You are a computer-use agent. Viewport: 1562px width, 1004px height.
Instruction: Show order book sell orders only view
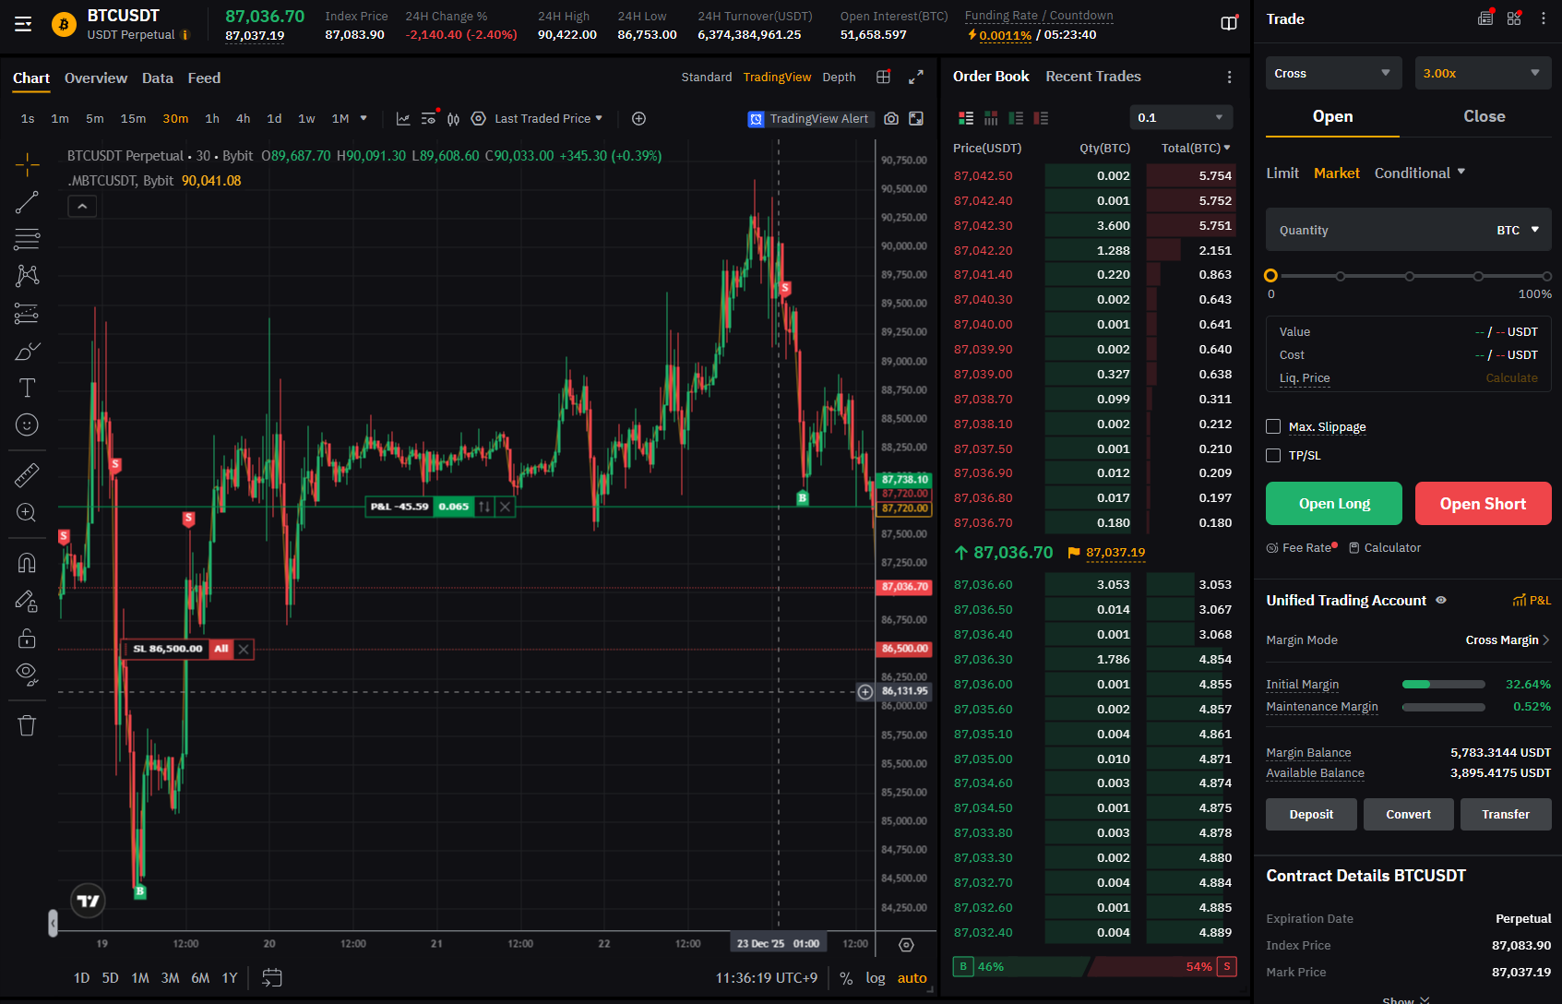click(x=1041, y=118)
